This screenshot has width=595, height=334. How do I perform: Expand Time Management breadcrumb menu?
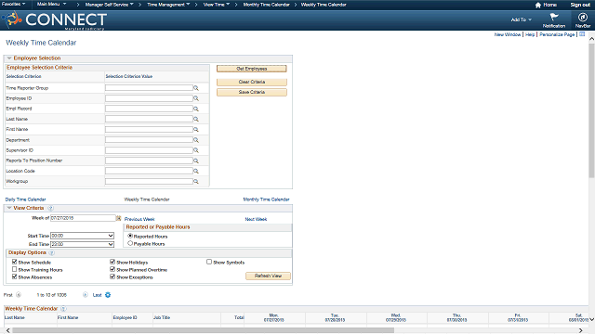168,5
